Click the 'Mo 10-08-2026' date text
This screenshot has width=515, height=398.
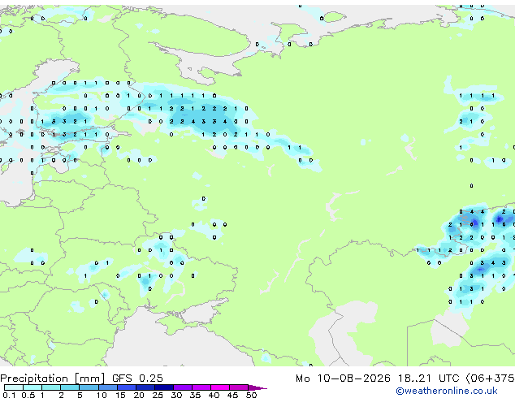click(343, 379)
